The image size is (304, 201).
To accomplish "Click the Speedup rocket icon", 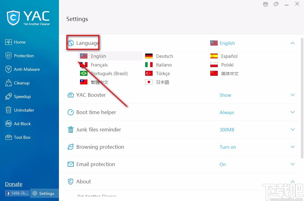I will [8, 96].
